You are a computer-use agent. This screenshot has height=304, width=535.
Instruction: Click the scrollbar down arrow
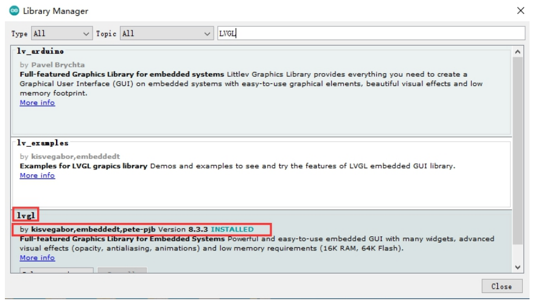[x=517, y=267]
